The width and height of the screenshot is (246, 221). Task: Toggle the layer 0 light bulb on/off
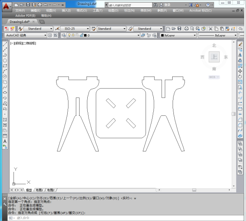[x=69, y=35]
